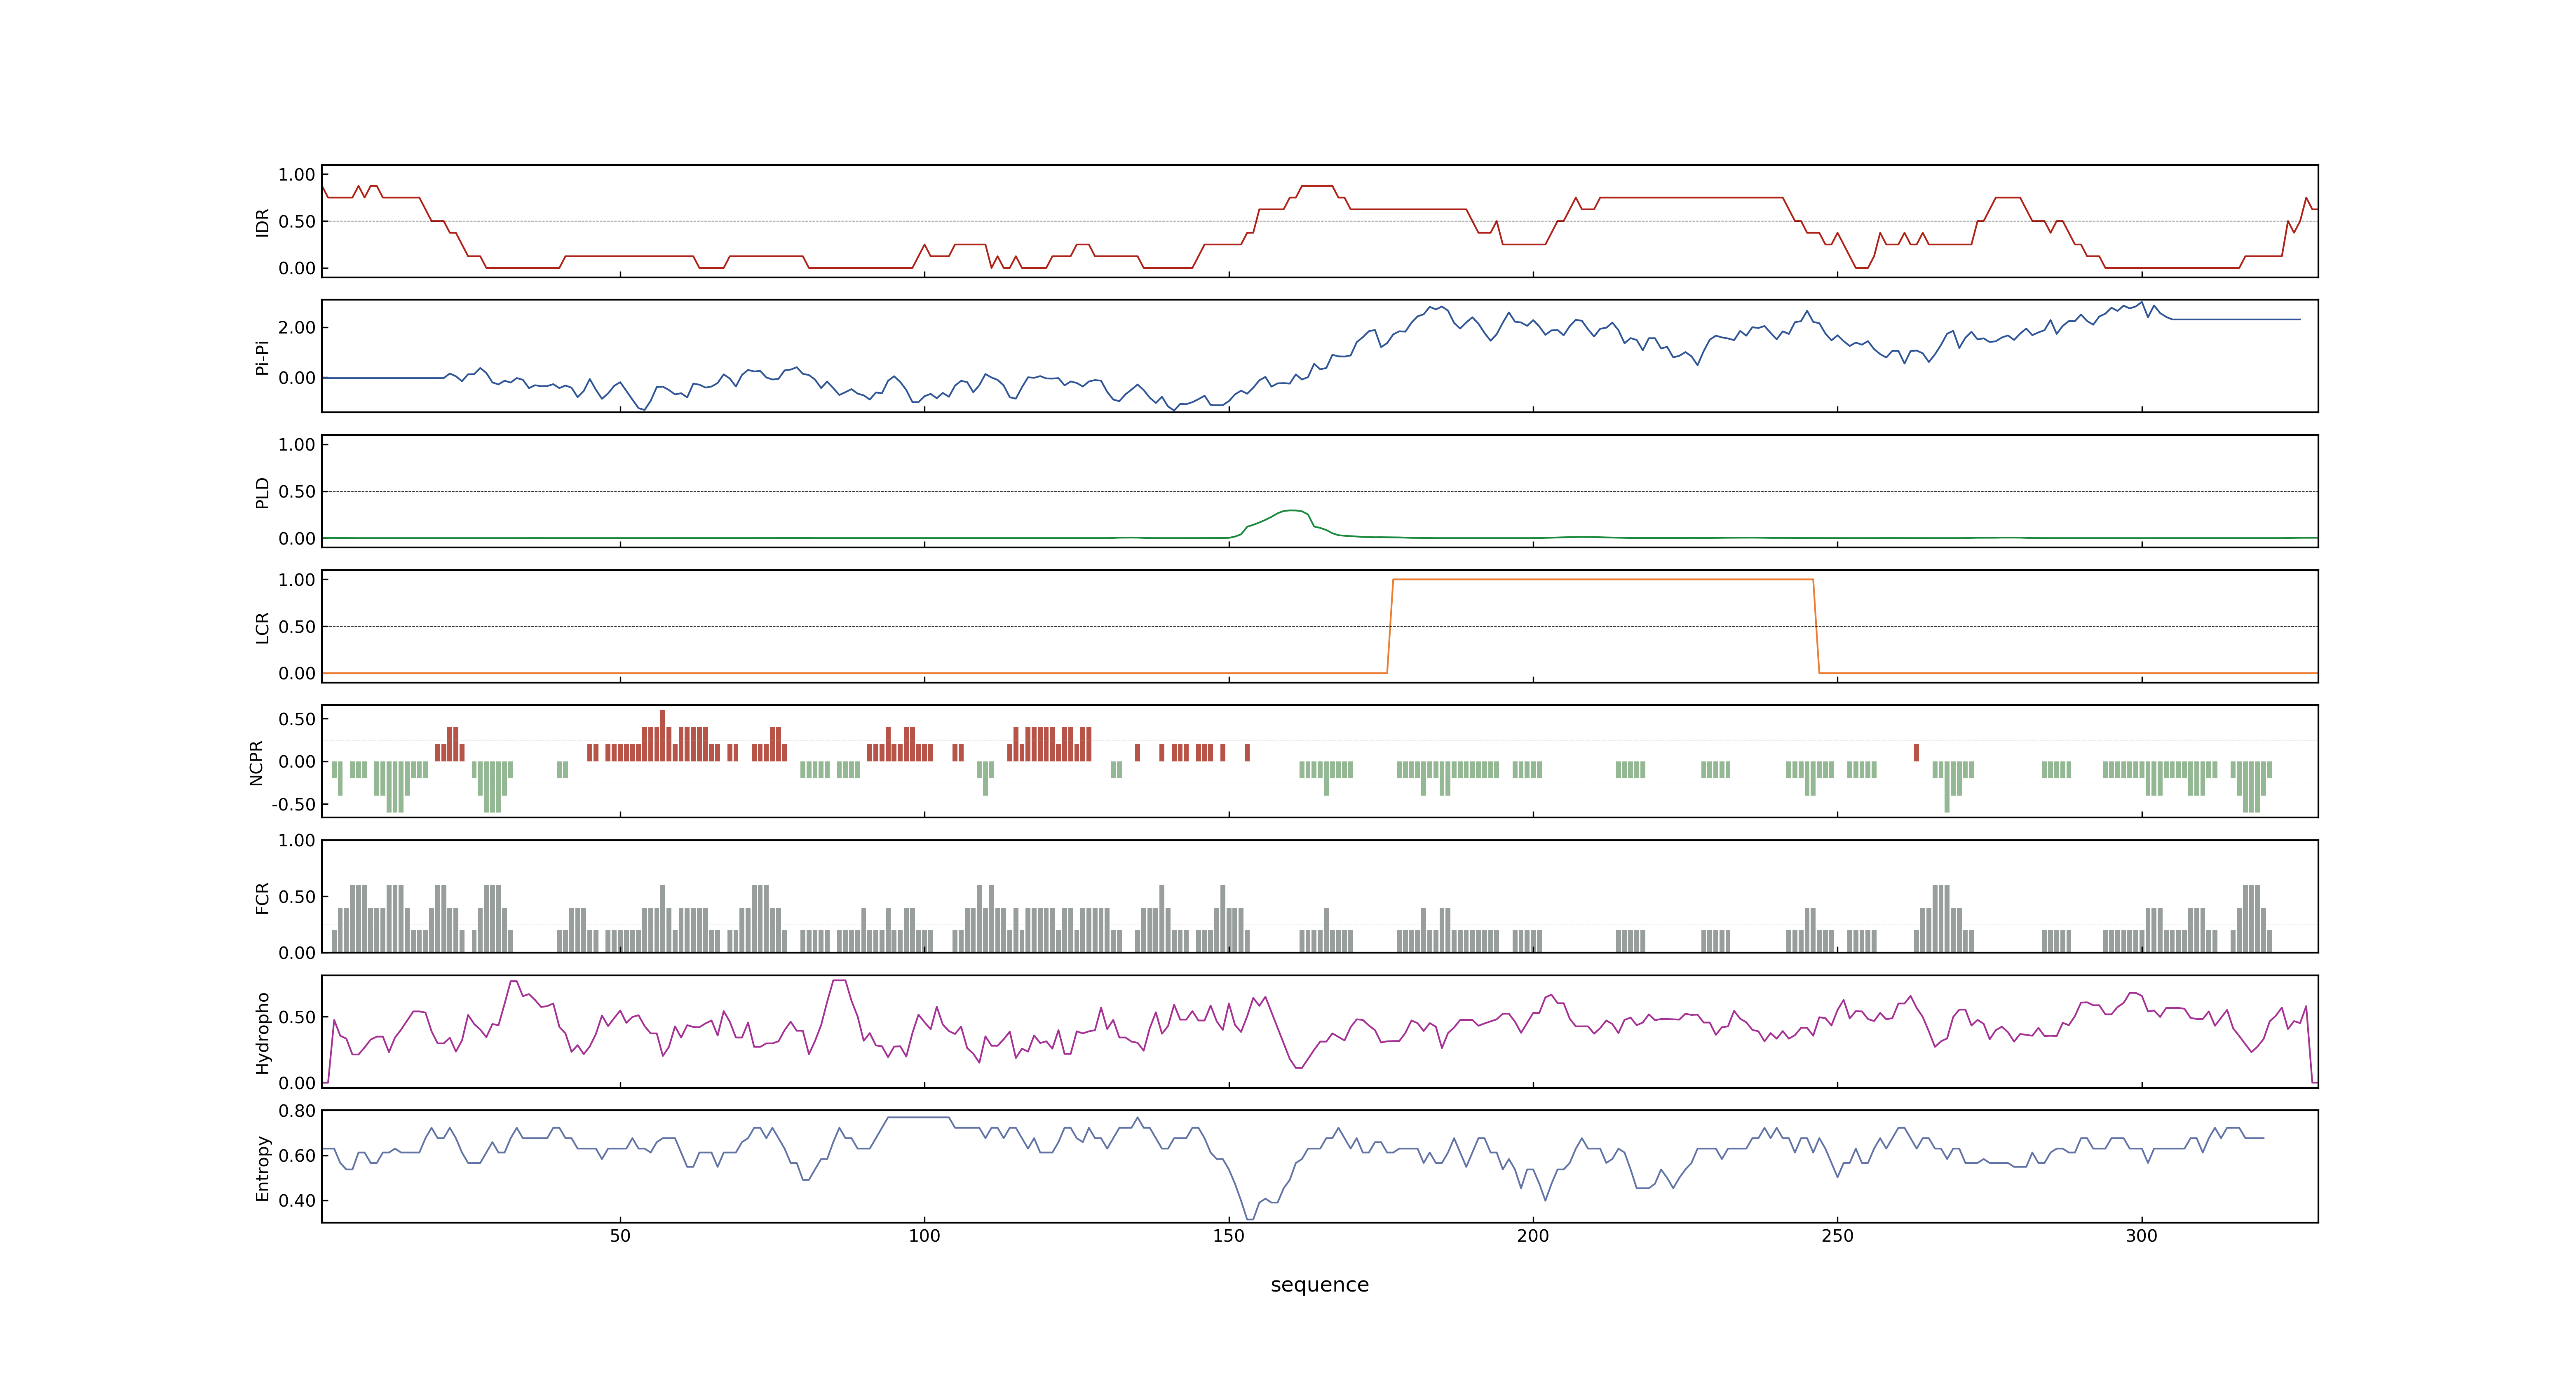Click the LCR plateau line at 1.00

point(1602,580)
